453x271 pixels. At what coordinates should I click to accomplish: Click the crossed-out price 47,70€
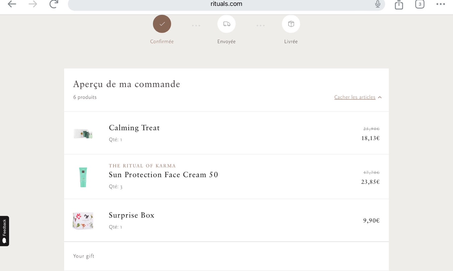(x=371, y=173)
